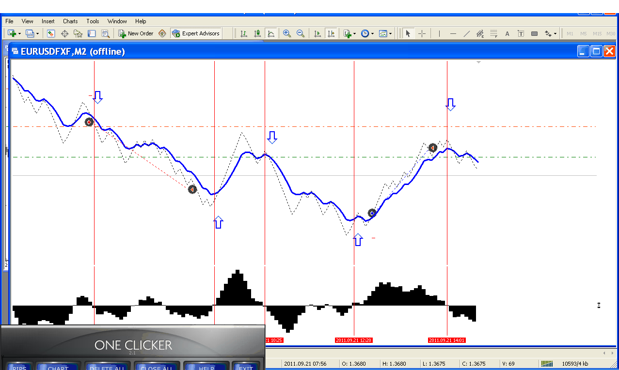Open the Templates icon
619x370 pixels.
click(x=383, y=33)
